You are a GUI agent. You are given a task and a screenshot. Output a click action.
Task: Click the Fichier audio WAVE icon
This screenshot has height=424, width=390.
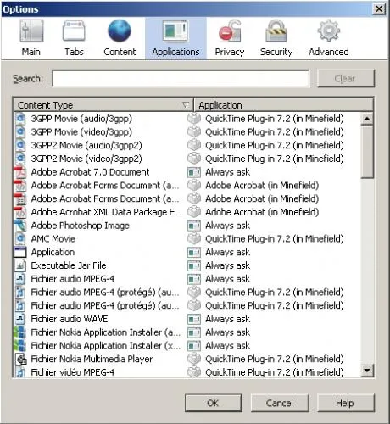point(20,319)
